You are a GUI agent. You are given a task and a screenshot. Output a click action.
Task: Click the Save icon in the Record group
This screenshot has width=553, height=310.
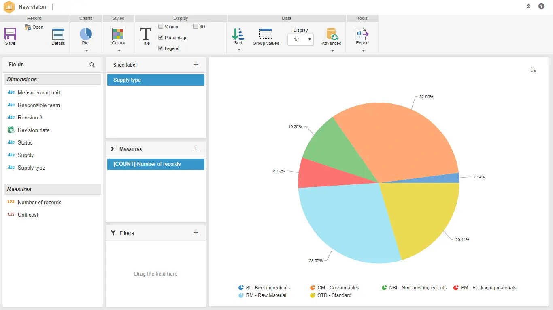pyautogui.click(x=10, y=34)
